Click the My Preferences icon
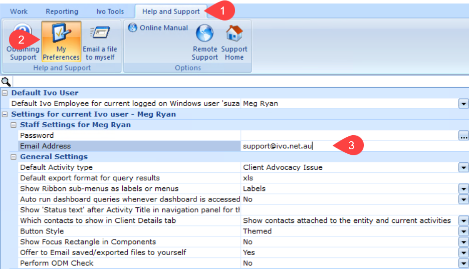 click(x=61, y=33)
